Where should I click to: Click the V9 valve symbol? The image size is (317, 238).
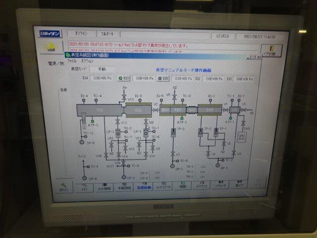tap(153, 148)
